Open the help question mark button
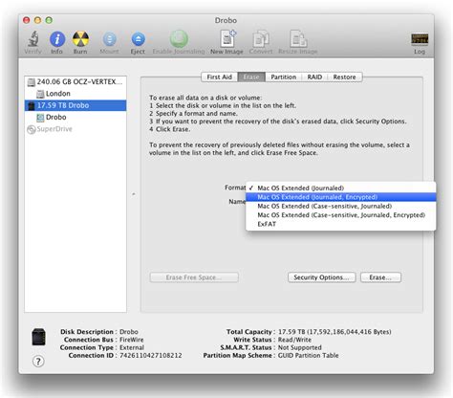Viewport: 453px width, 398px height. [38, 362]
